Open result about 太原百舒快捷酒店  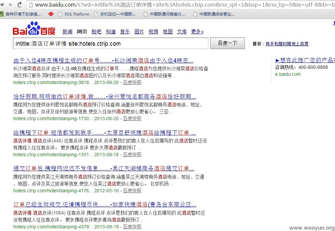point(105,133)
